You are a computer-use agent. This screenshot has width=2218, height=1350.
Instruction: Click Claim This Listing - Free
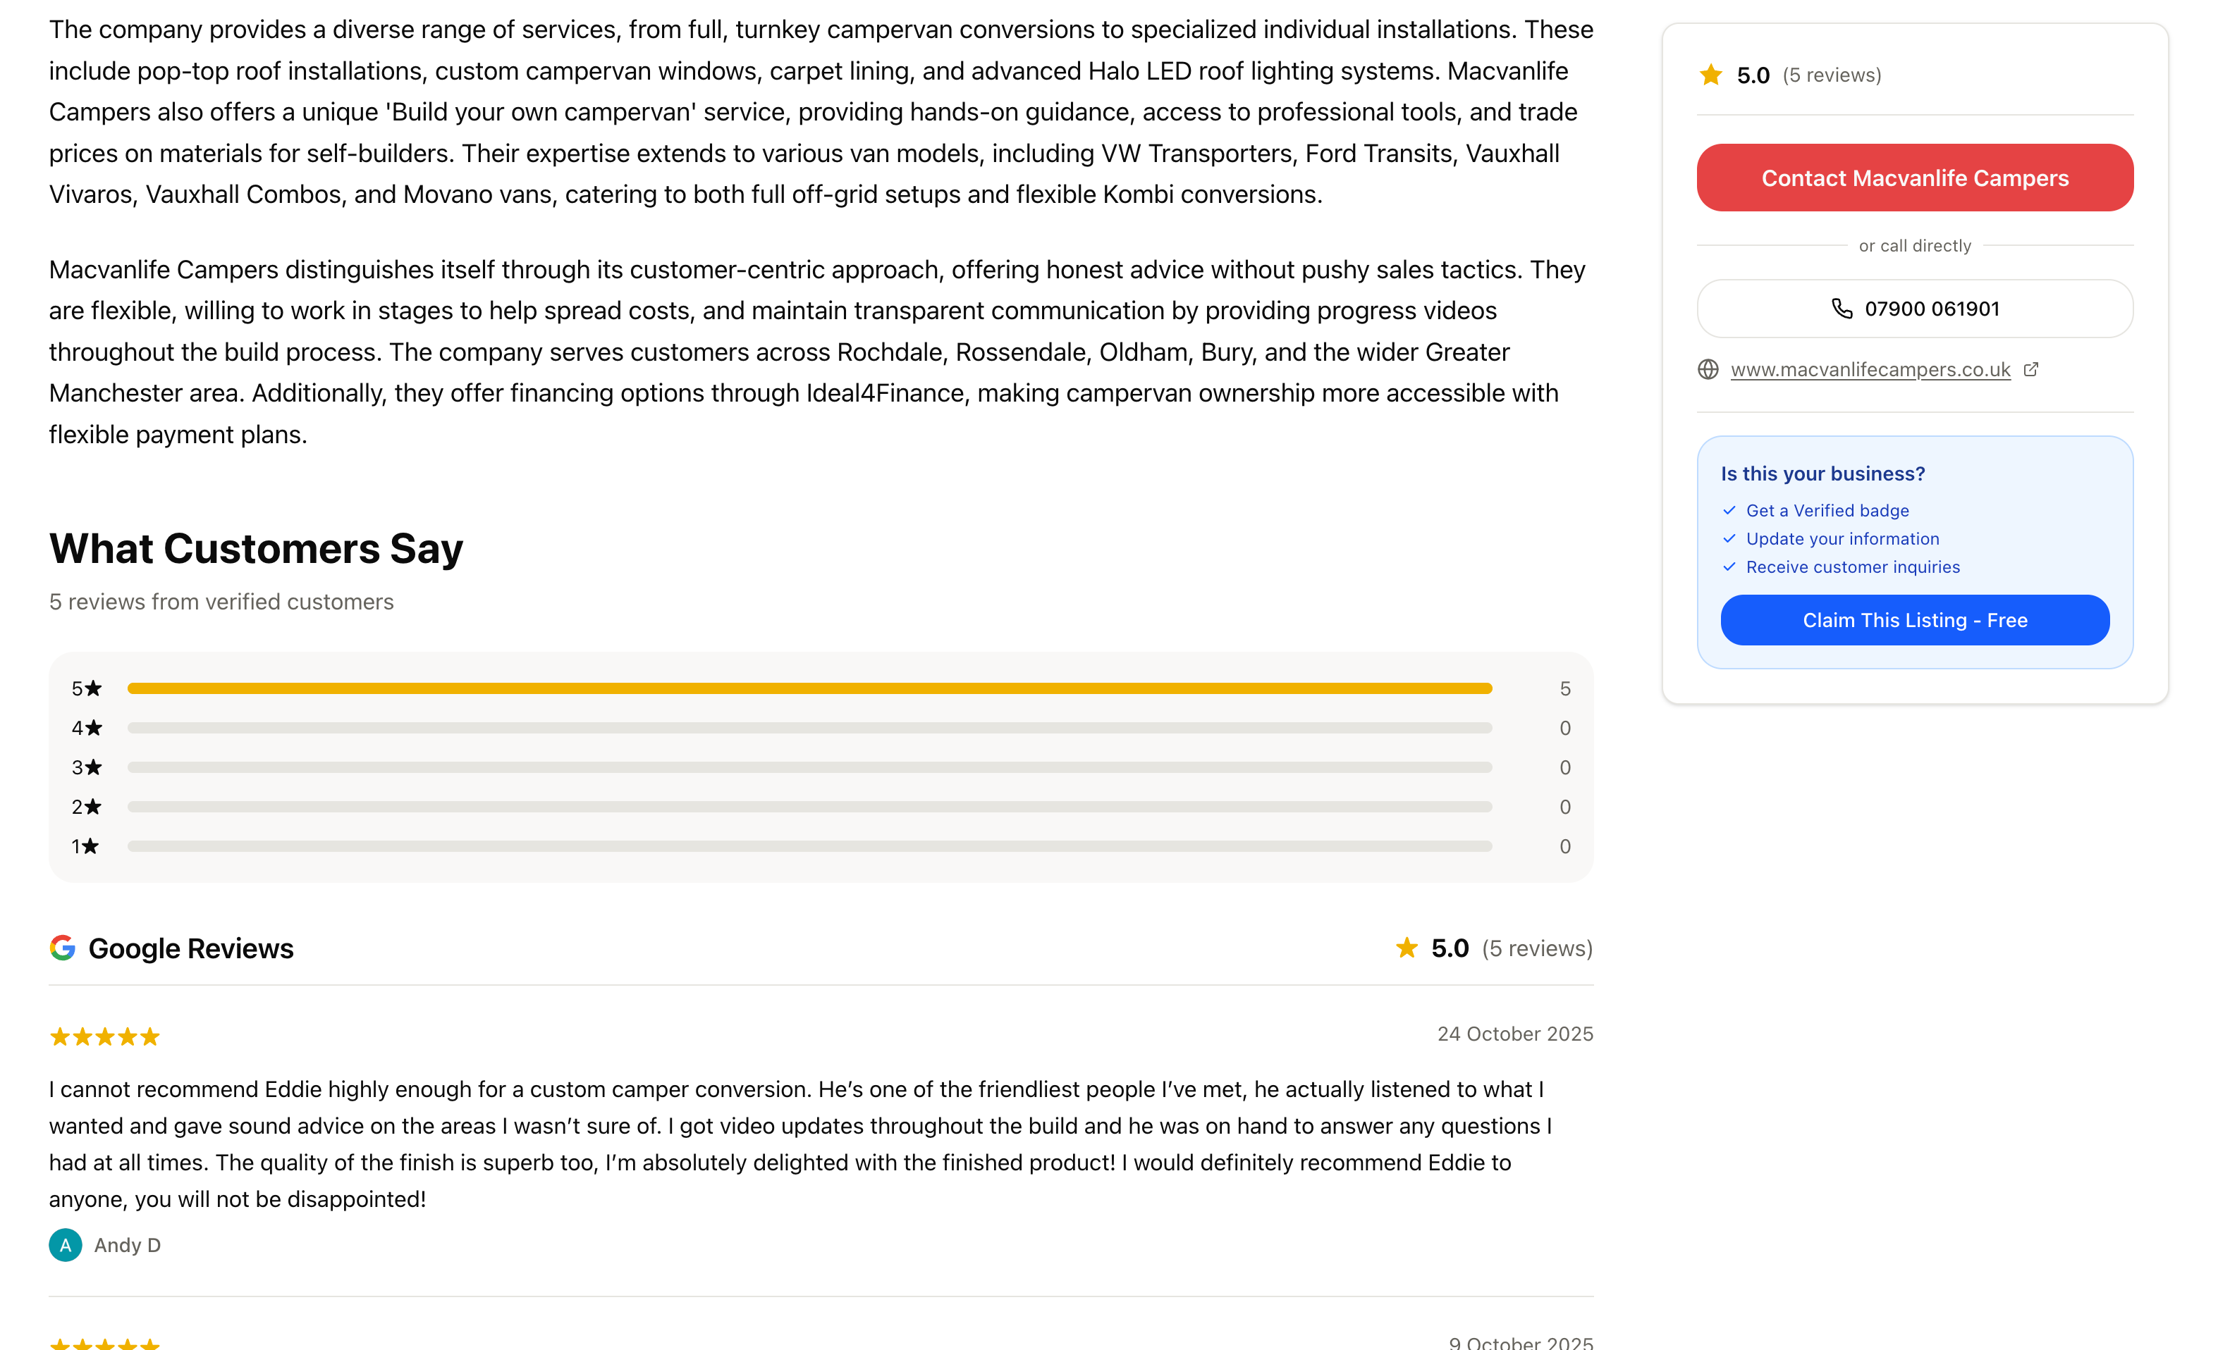(x=1913, y=619)
